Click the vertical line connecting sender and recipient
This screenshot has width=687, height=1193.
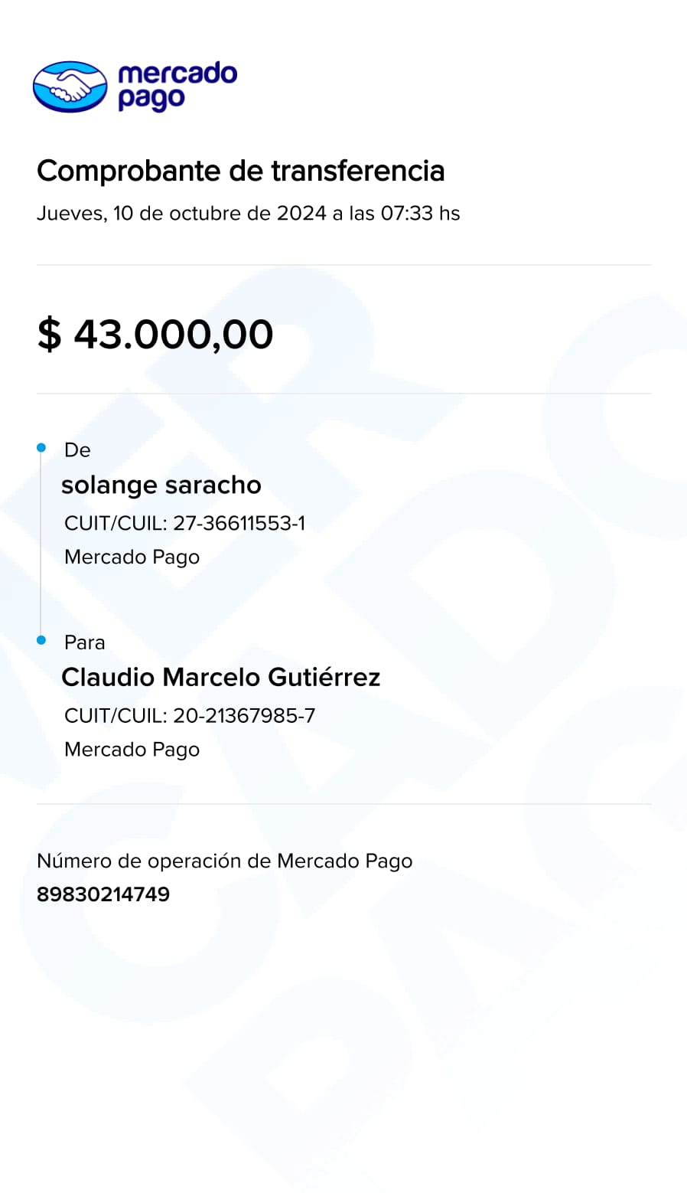(x=41, y=544)
